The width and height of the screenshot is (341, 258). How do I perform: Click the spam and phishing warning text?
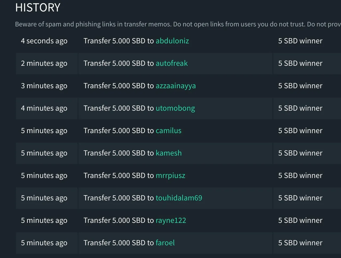178,24
